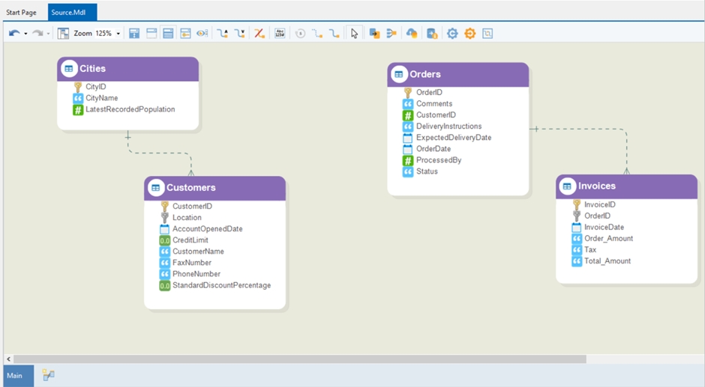
Task: Click the Abc 123 data type icon
Action: 280,34
